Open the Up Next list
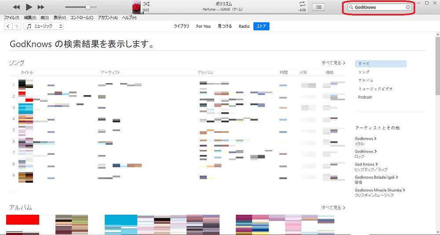The width and height of the screenshot is (440, 235). pos(319,7)
